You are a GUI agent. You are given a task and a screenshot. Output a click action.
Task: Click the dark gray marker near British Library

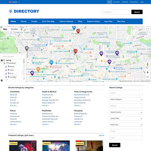tap(27, 48)
